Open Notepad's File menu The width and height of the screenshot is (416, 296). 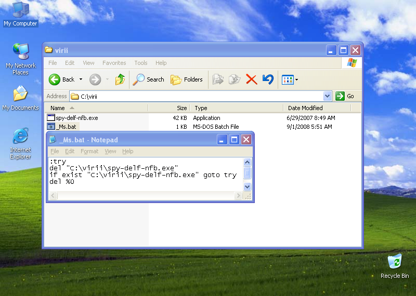coord(55,151)
